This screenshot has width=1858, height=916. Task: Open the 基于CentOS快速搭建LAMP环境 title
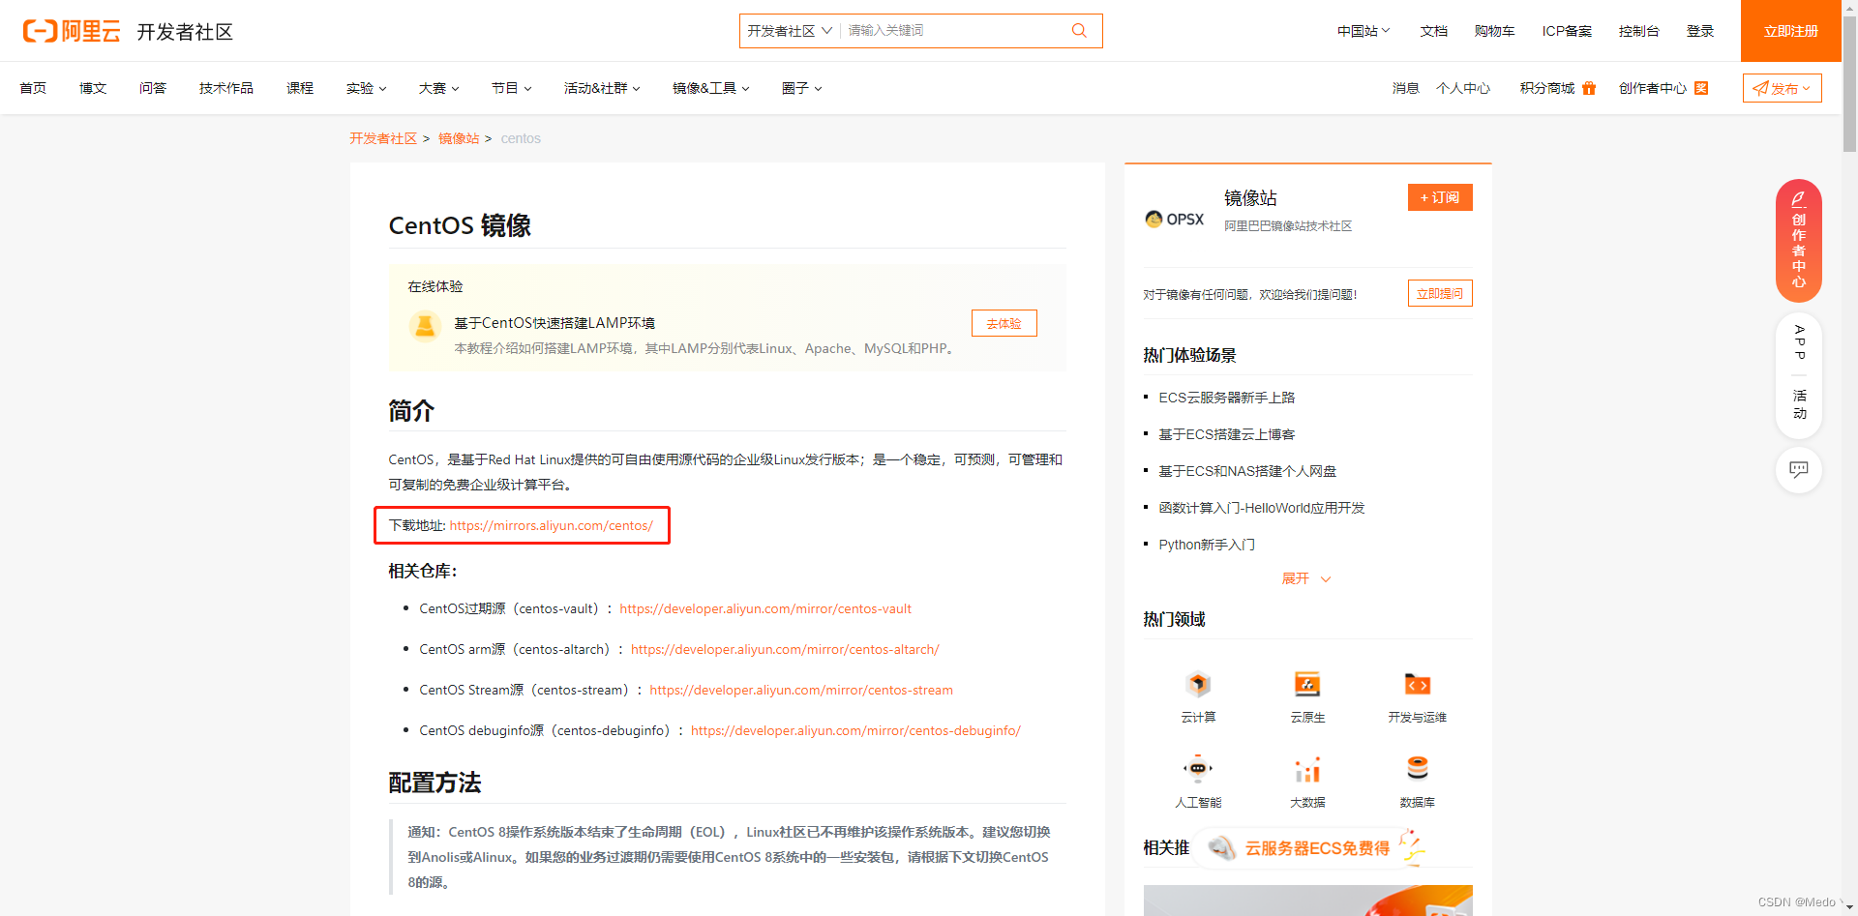(554, 323)
